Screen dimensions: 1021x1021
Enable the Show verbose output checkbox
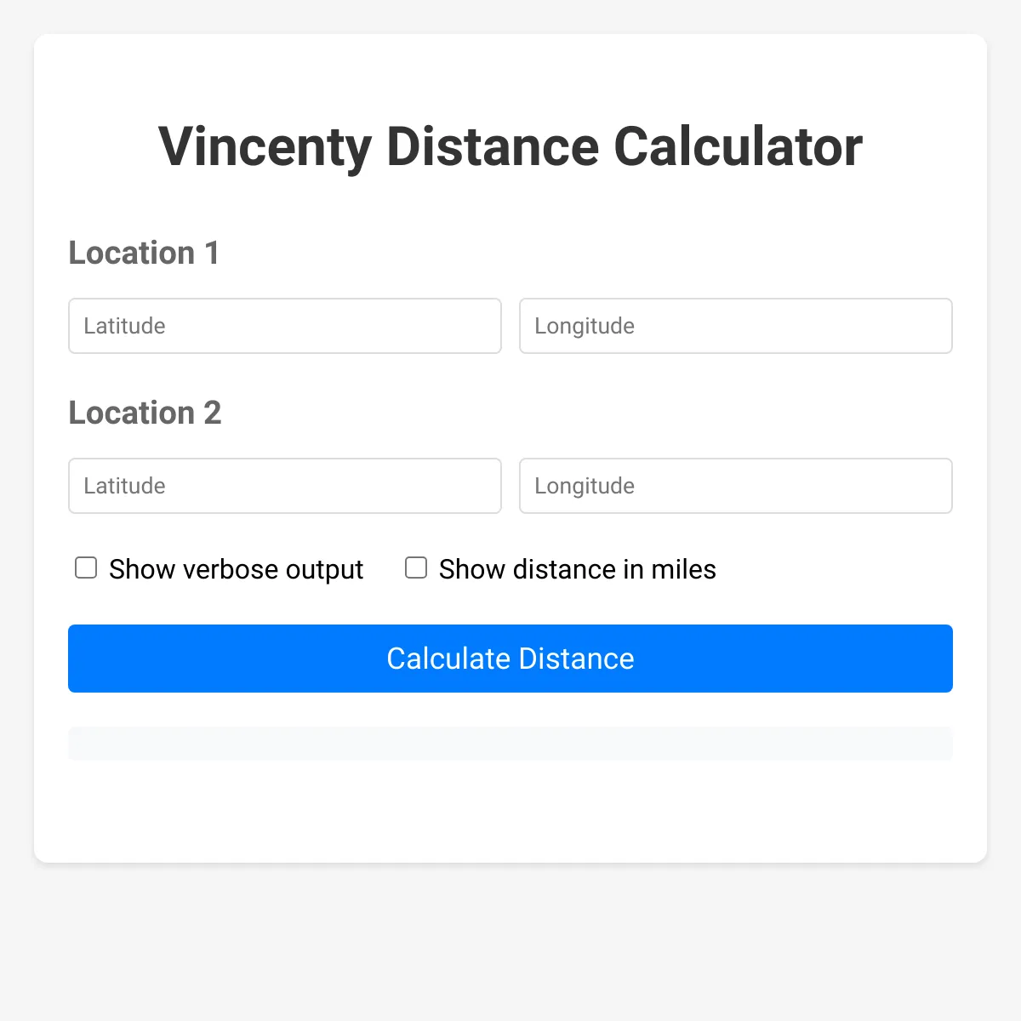(86, 568)
